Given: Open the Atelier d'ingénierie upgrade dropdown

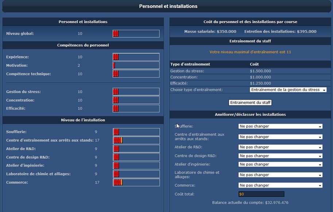Looking at the screenshot, I should (280, 164).
